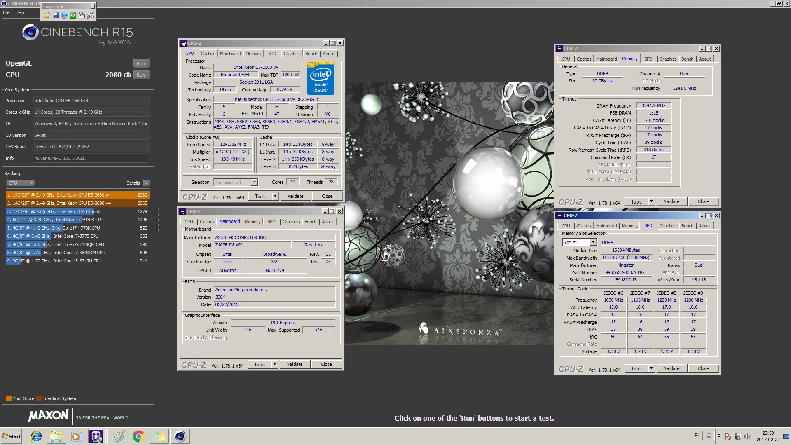The height and width of the screenshot is (445, 791).
Task: Open Google Chrome from the taskbar
Action: 138,436
